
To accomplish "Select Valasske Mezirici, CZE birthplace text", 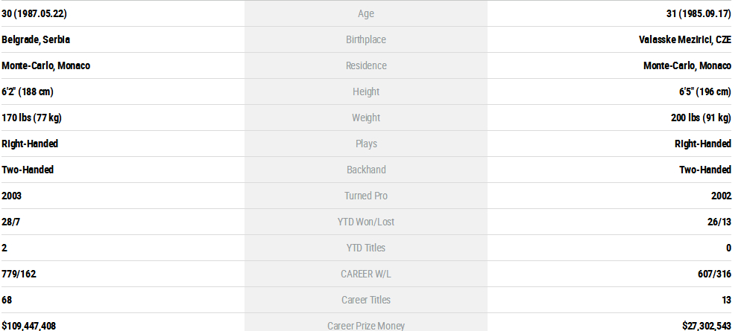I will 680,39.
